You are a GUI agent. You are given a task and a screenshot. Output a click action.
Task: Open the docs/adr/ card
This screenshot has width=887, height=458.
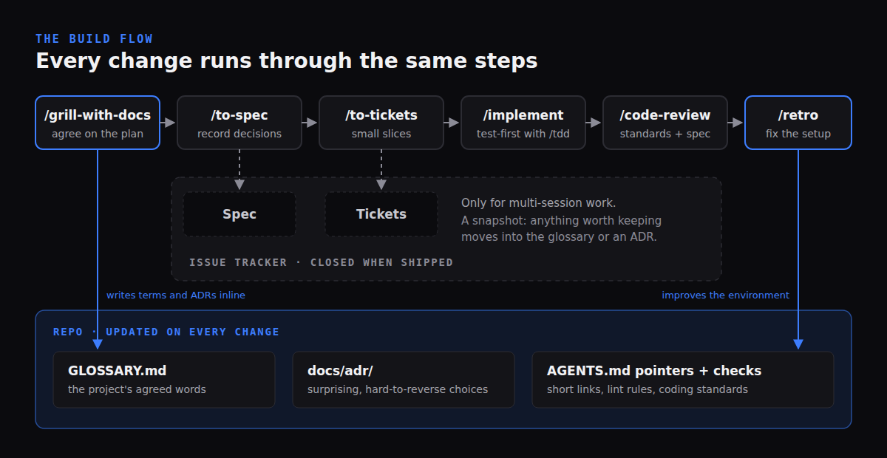tap(404, 380)
